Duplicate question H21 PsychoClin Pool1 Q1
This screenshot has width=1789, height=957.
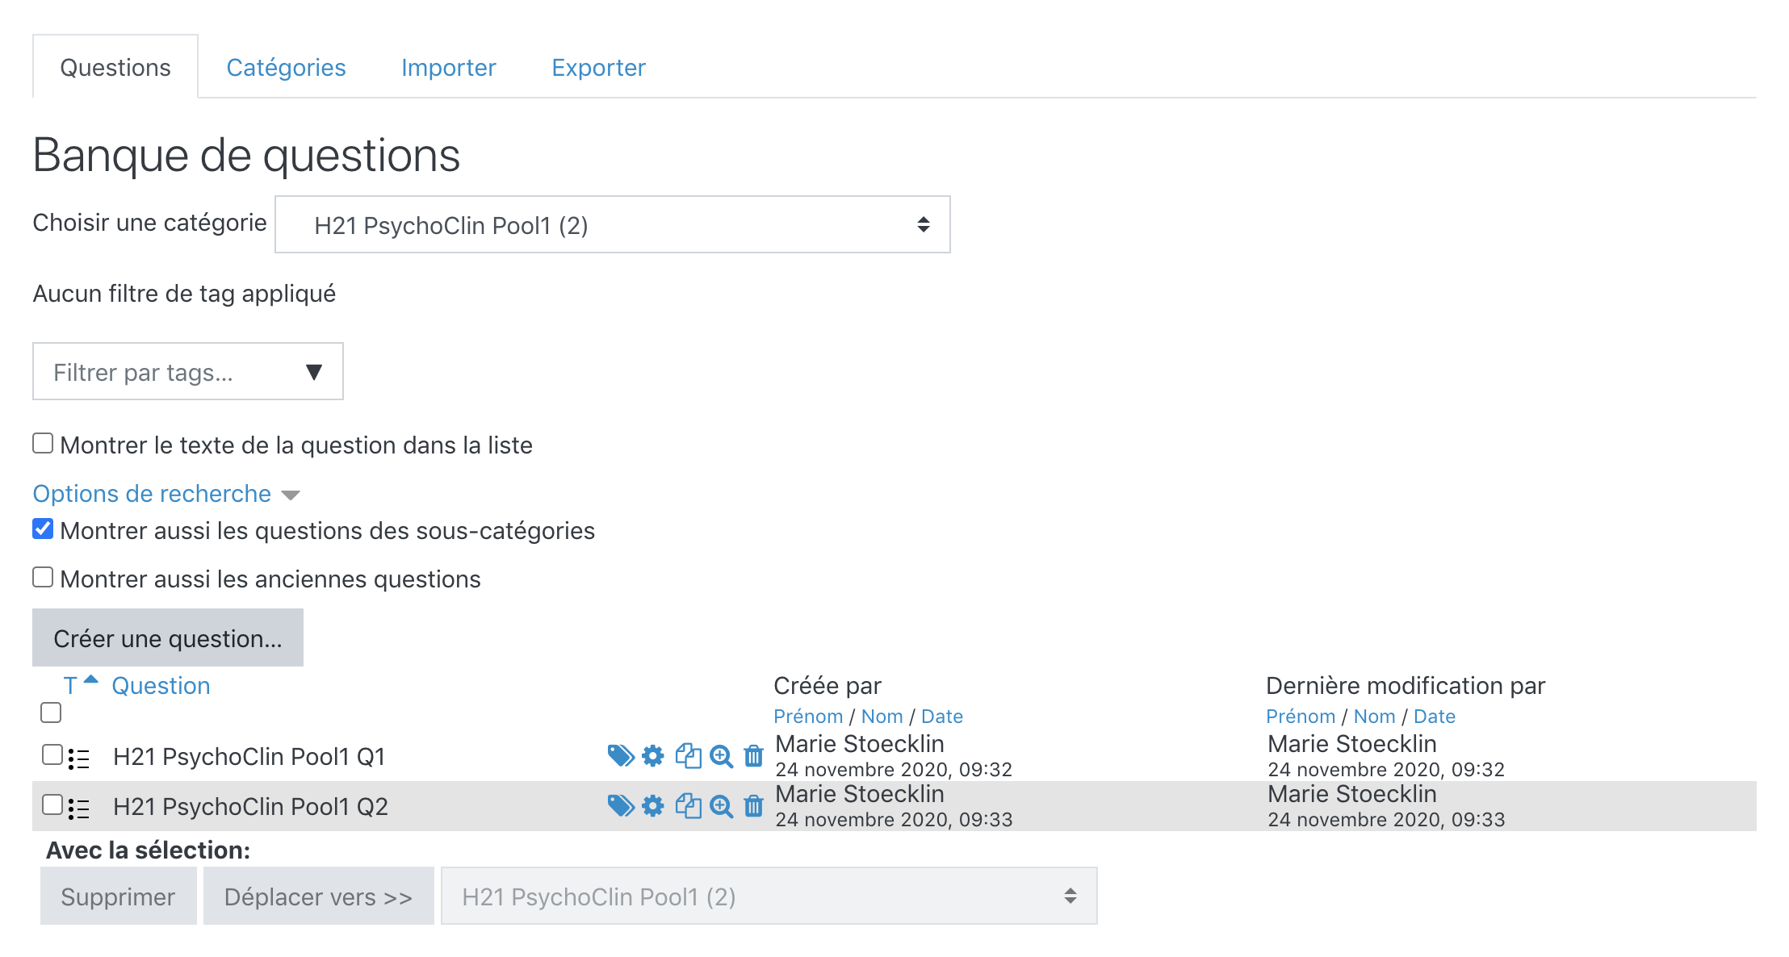pos(688,756)
